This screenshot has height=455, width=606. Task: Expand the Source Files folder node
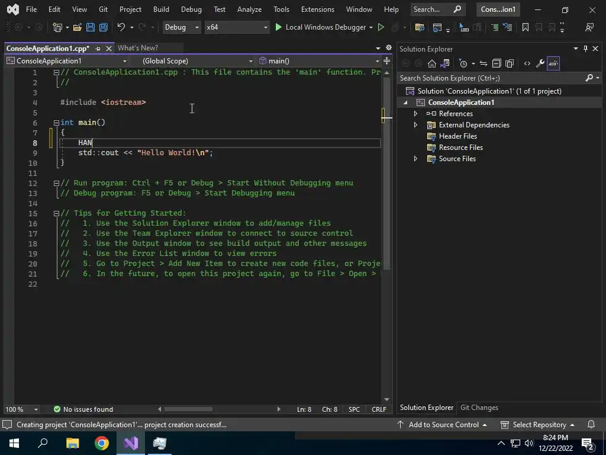pos(415,158)
